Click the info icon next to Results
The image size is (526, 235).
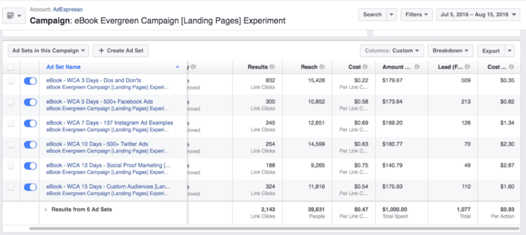272,67
